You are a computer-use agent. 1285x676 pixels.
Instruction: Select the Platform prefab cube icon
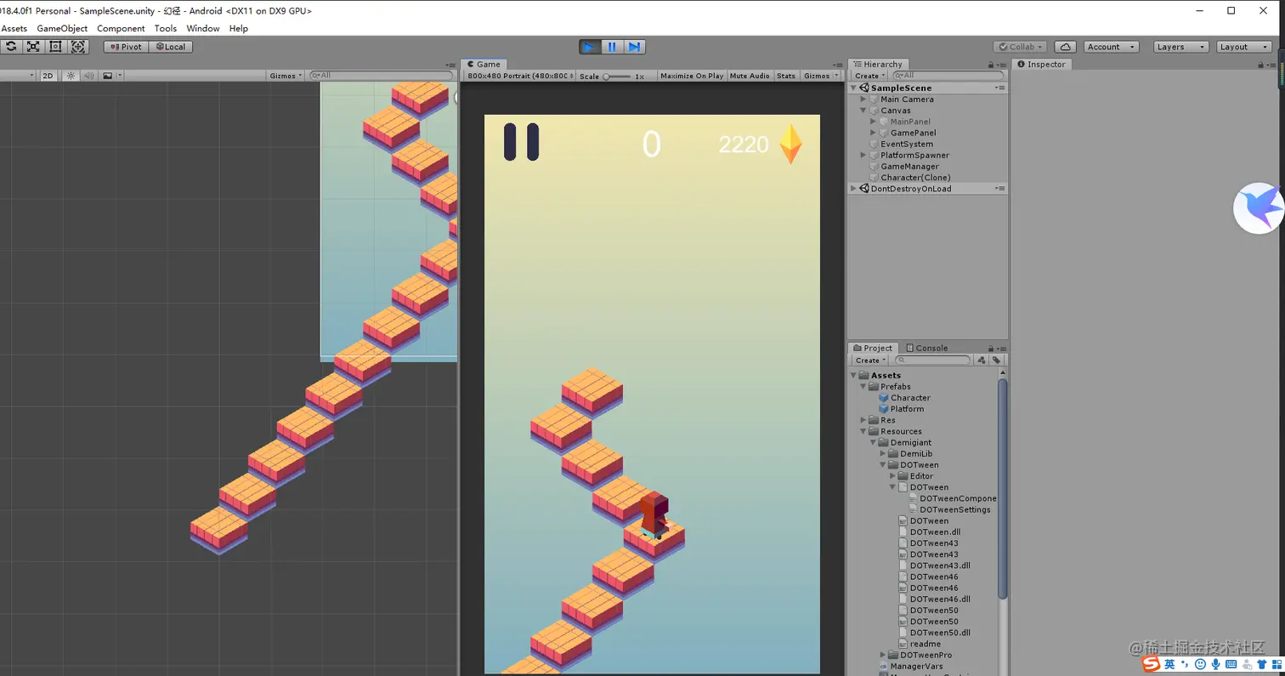pos(884,409)
